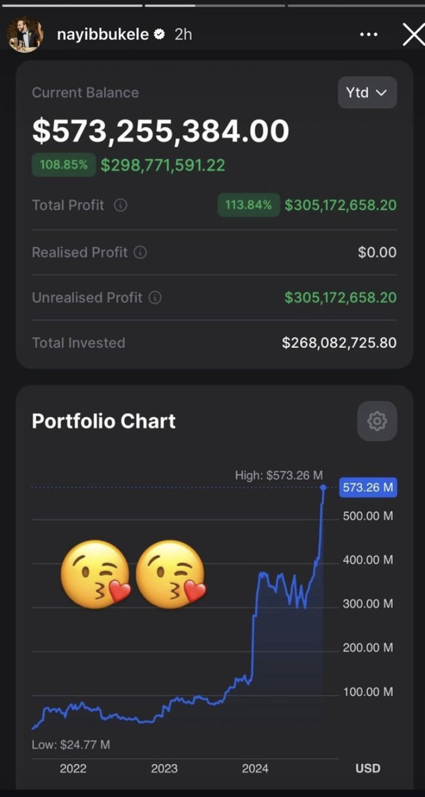
Task: Tap the verified badge next to nayibbukele
Action: 159,34
